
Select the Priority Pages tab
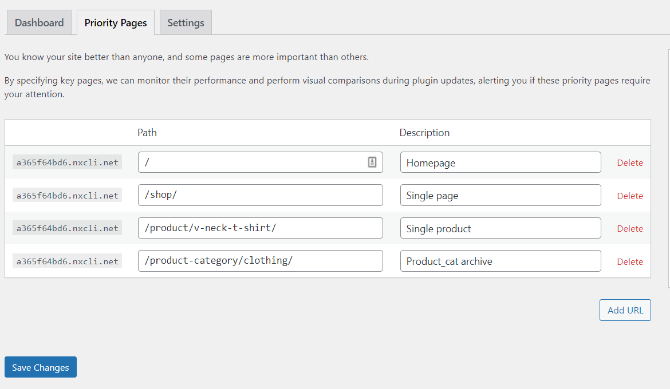(115, 23)
